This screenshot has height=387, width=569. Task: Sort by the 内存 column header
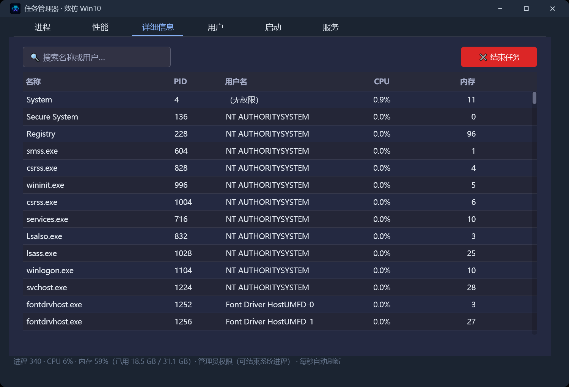click(468, 82)
